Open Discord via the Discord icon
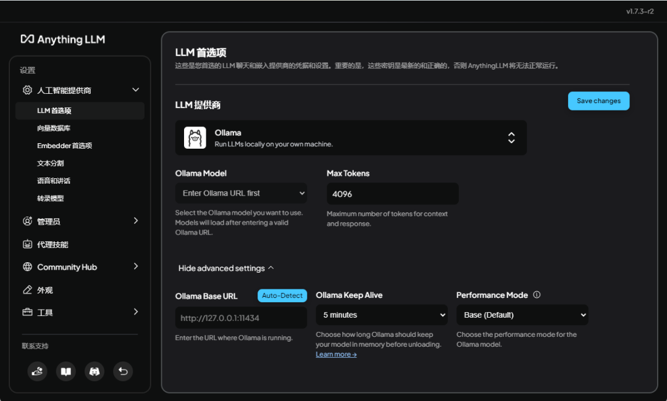The height and width of the screenshot is (401, 667). (x=94, y=371)
